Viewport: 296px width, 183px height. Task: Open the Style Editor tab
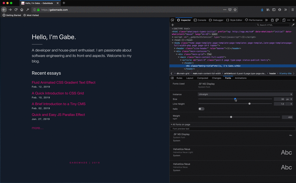click(x=234, y=20)
